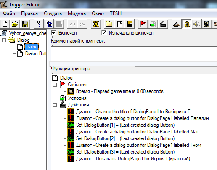Open the Окно menu

tap(98, 13)
